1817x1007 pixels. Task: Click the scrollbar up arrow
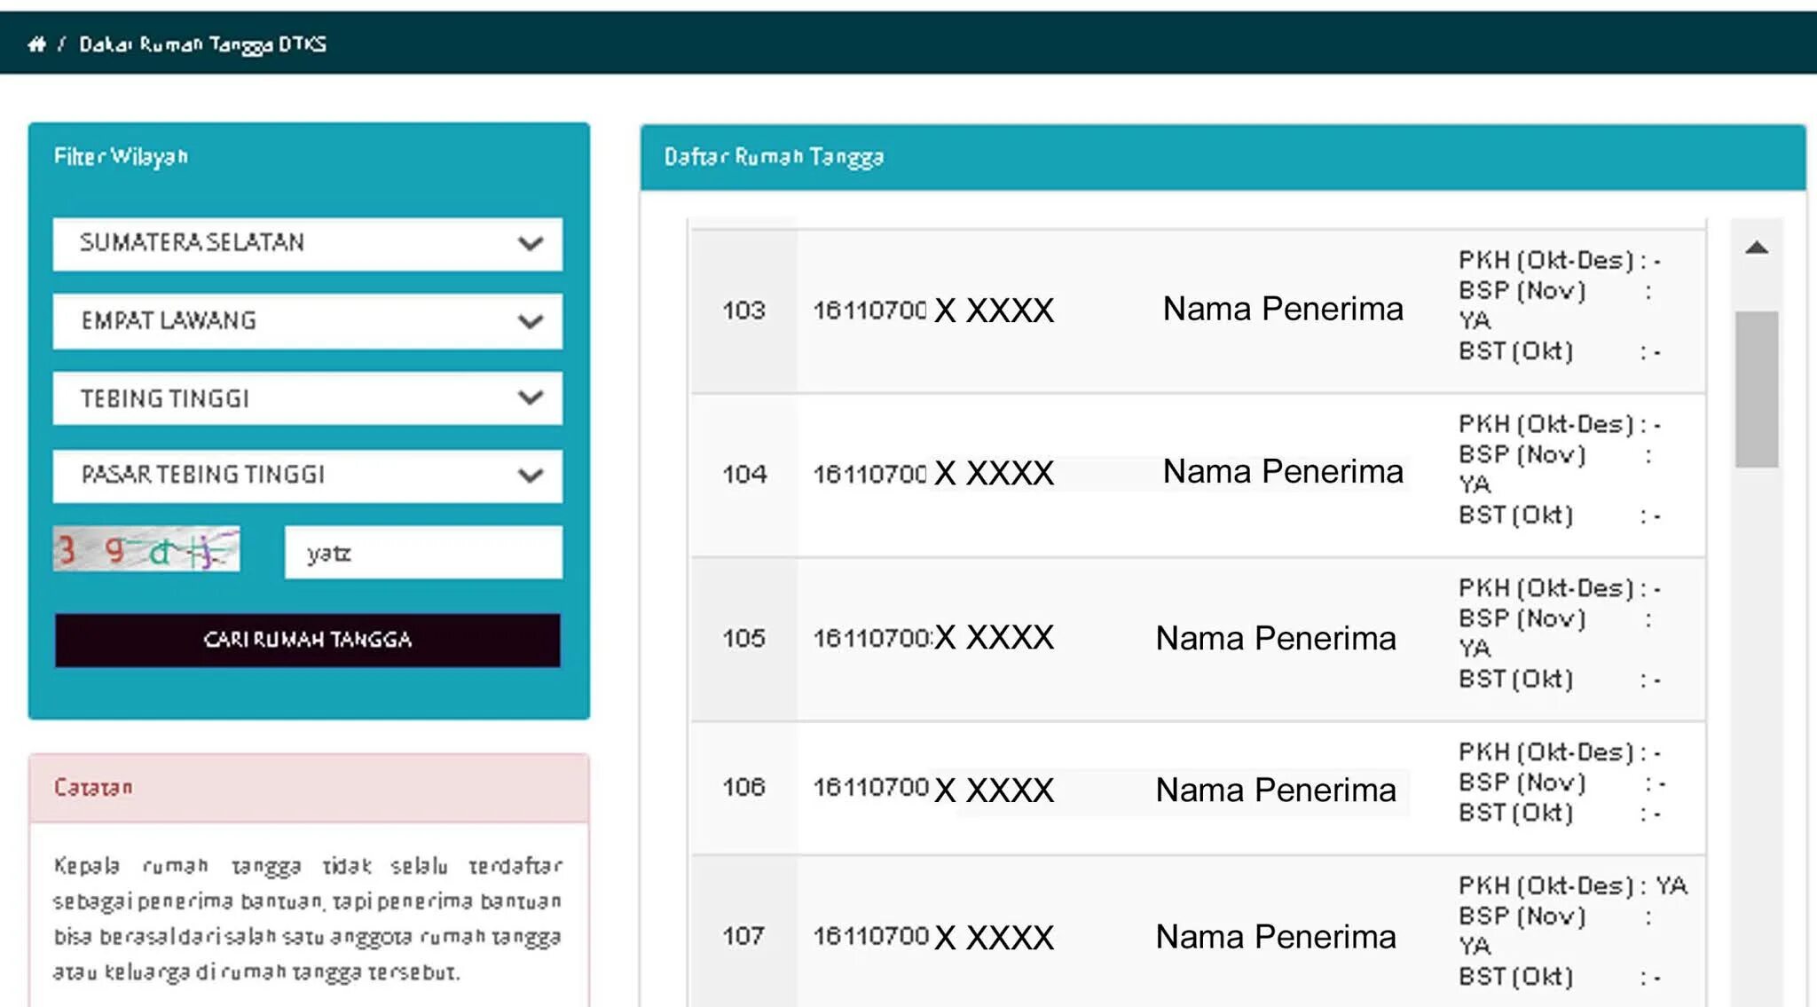[1756, 248]
